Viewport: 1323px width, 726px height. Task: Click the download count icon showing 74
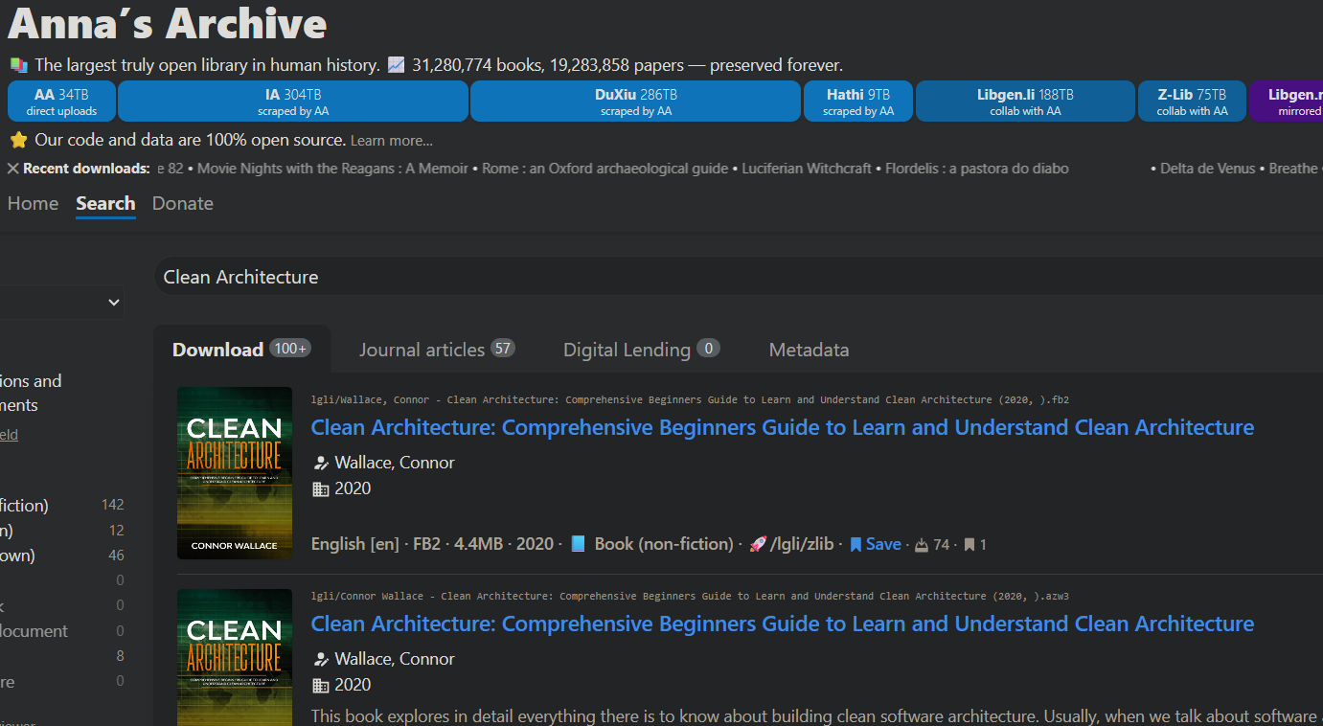coord(922,545)
